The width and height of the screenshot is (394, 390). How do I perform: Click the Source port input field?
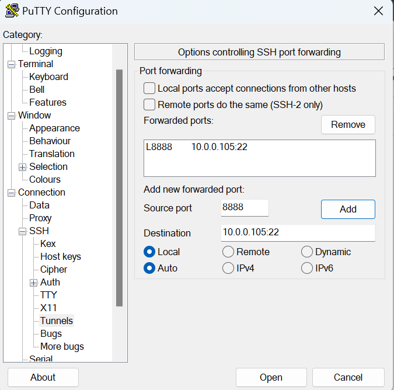[245, 208]
